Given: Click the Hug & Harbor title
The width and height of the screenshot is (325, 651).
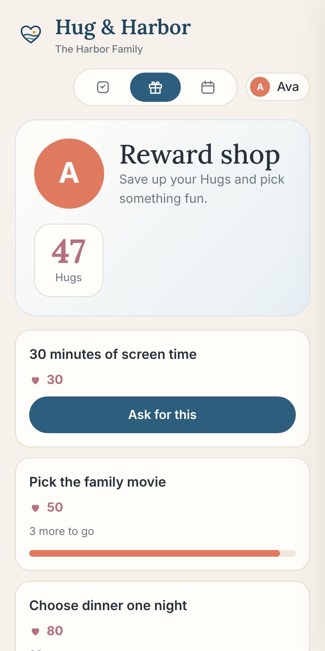Looking at the screenshot, I should (x=123, y=28).
